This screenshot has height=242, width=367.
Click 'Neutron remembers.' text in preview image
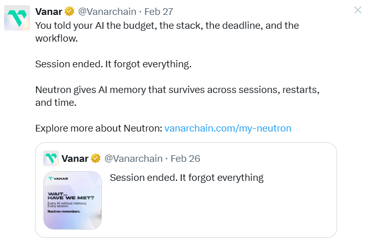[61, 211]
